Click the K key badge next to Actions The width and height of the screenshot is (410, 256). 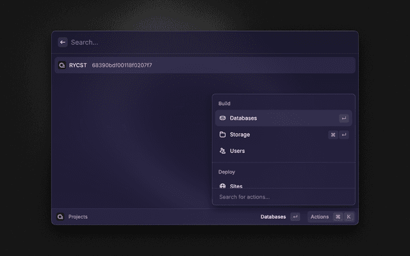click(349, 217)
